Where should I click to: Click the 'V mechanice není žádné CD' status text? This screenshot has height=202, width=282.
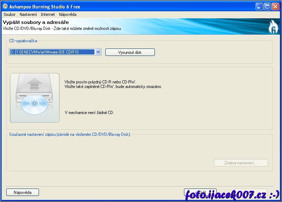89,113
